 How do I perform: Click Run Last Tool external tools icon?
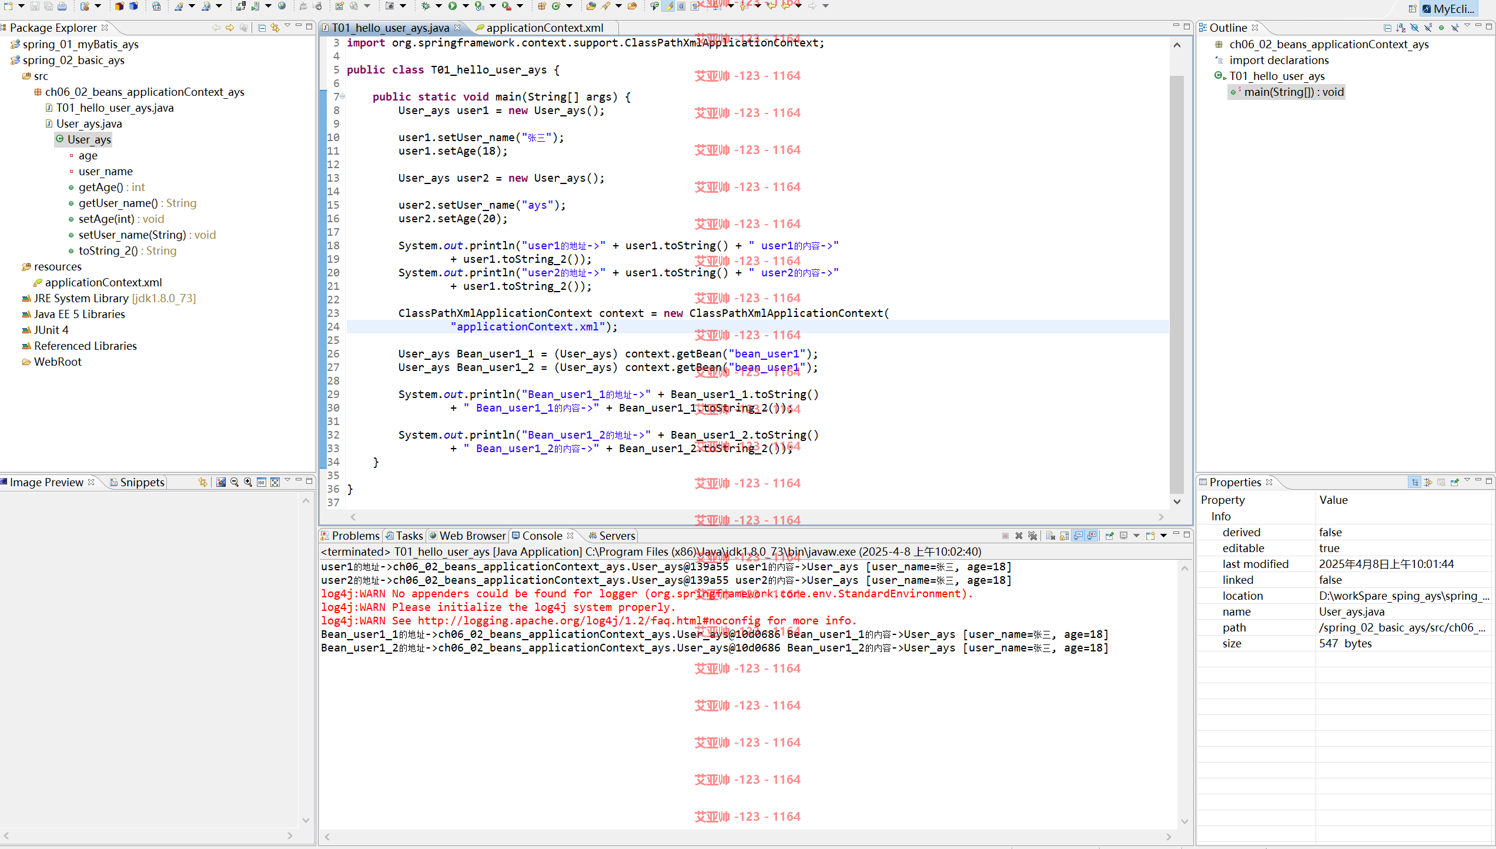pyautogui.click(x=506, y=6)
